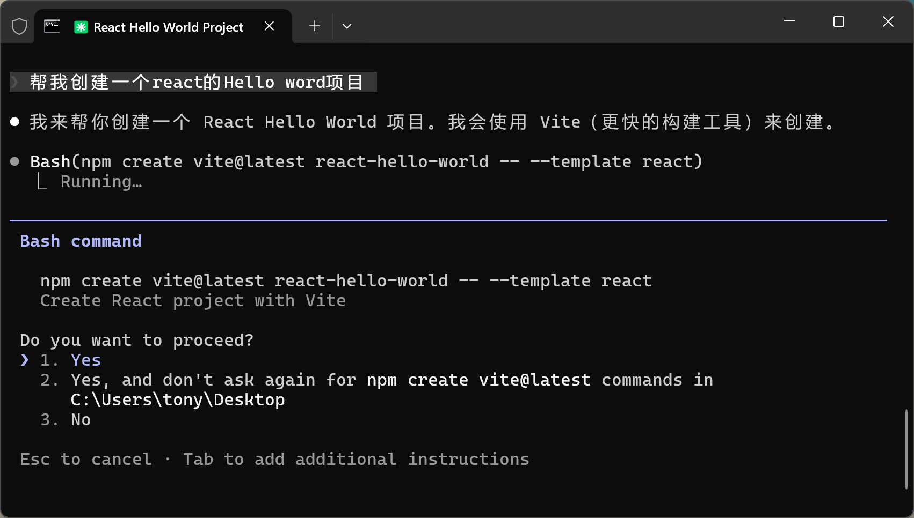Select option 1 Yes to proceed

click(85, 360)
